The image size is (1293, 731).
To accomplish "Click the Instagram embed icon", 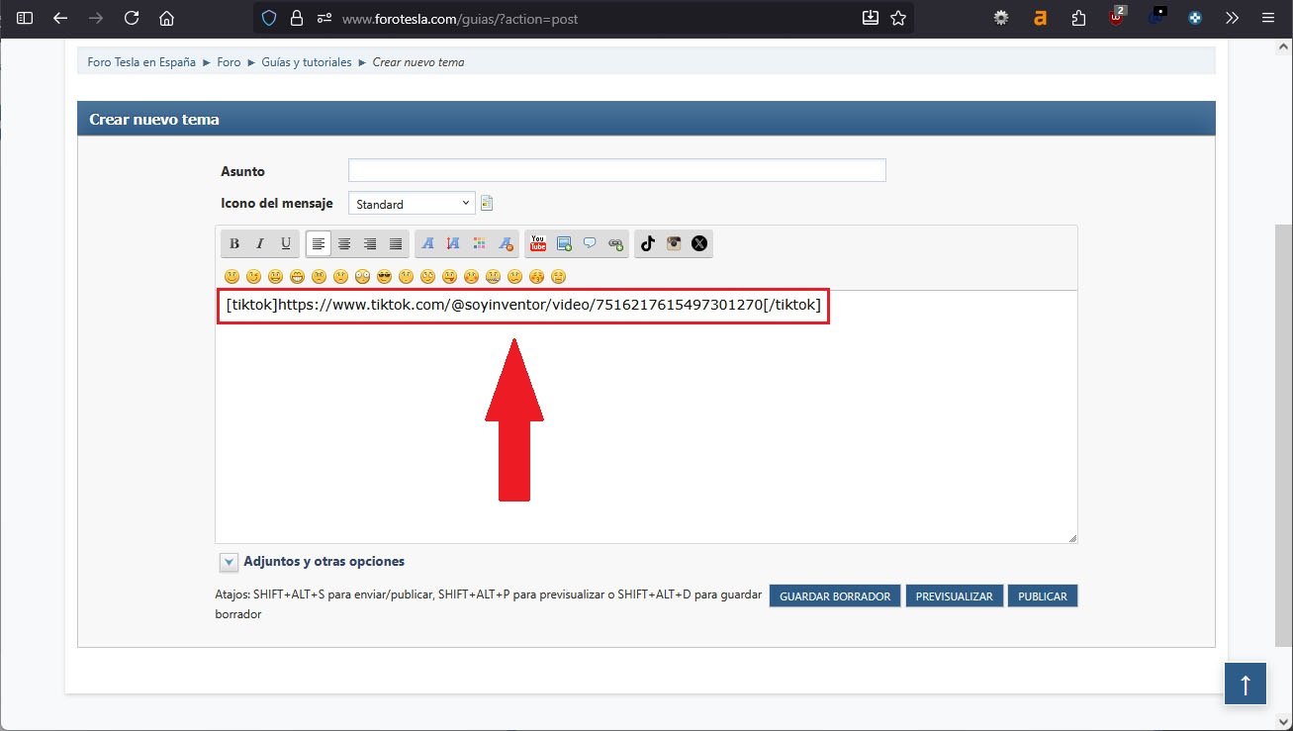I will click(x=674, y=243).
